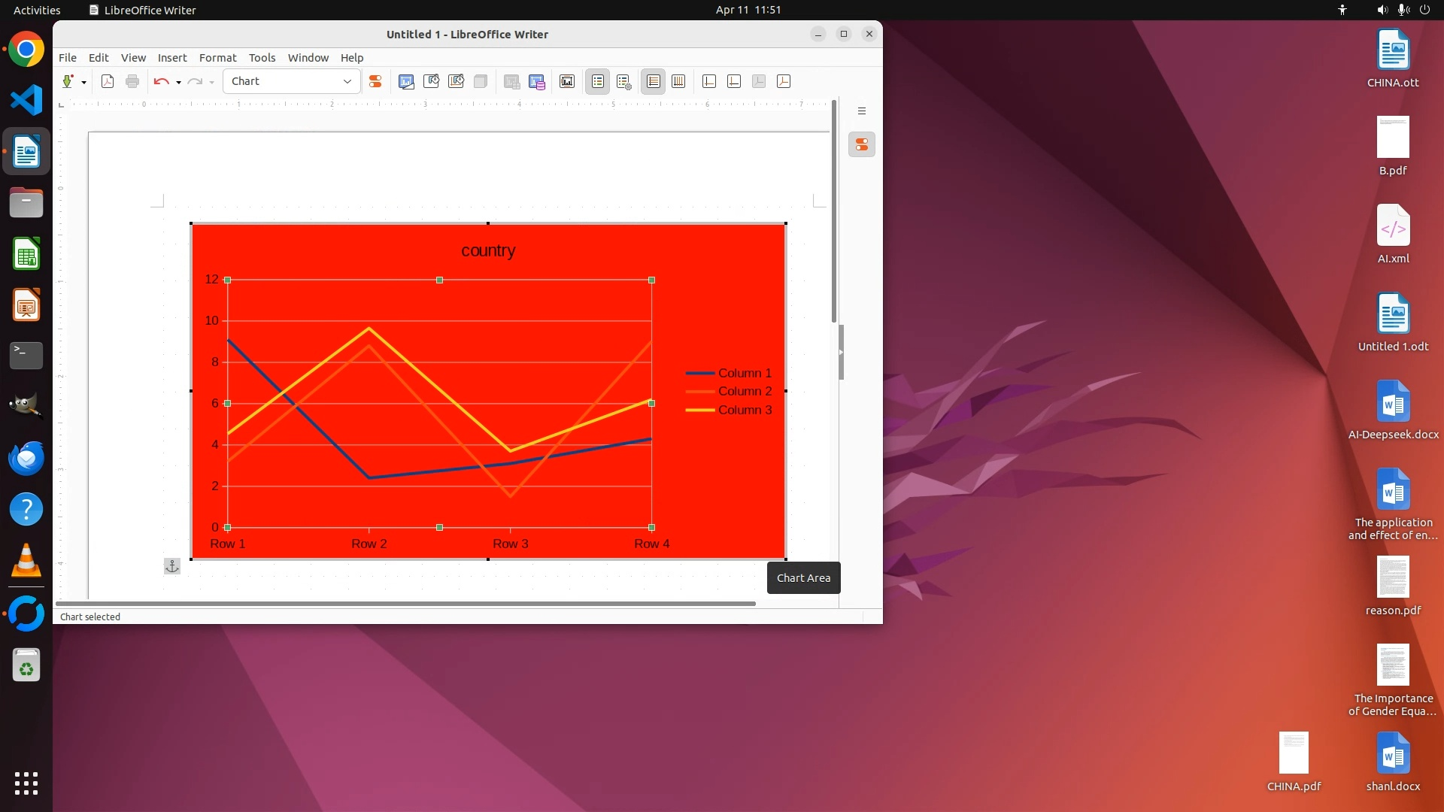
Task: Toggle Vertical Grids display
Action: [678, 81]
